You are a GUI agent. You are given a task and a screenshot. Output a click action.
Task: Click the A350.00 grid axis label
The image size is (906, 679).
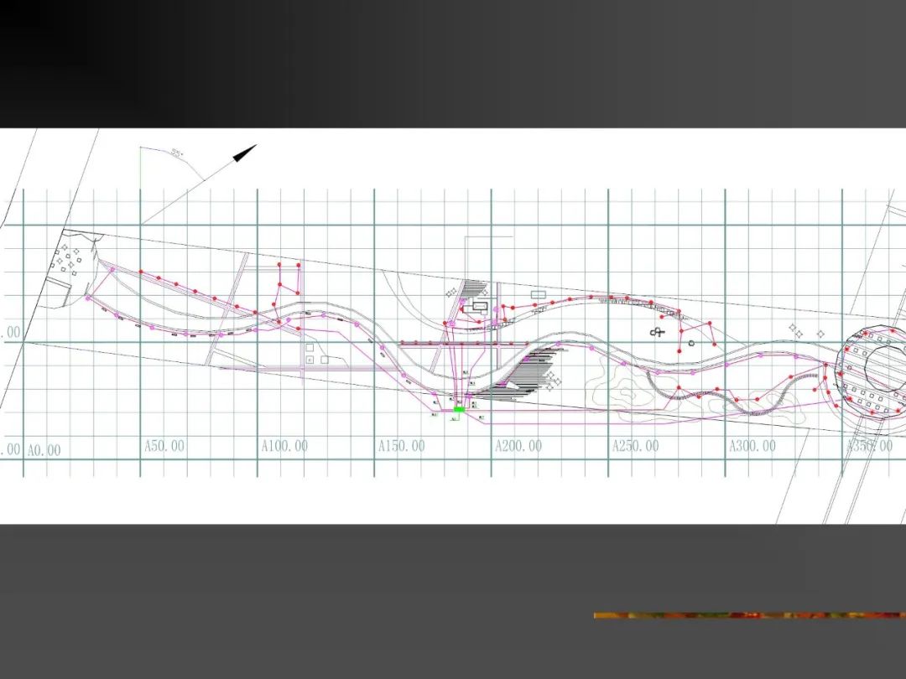870,446
